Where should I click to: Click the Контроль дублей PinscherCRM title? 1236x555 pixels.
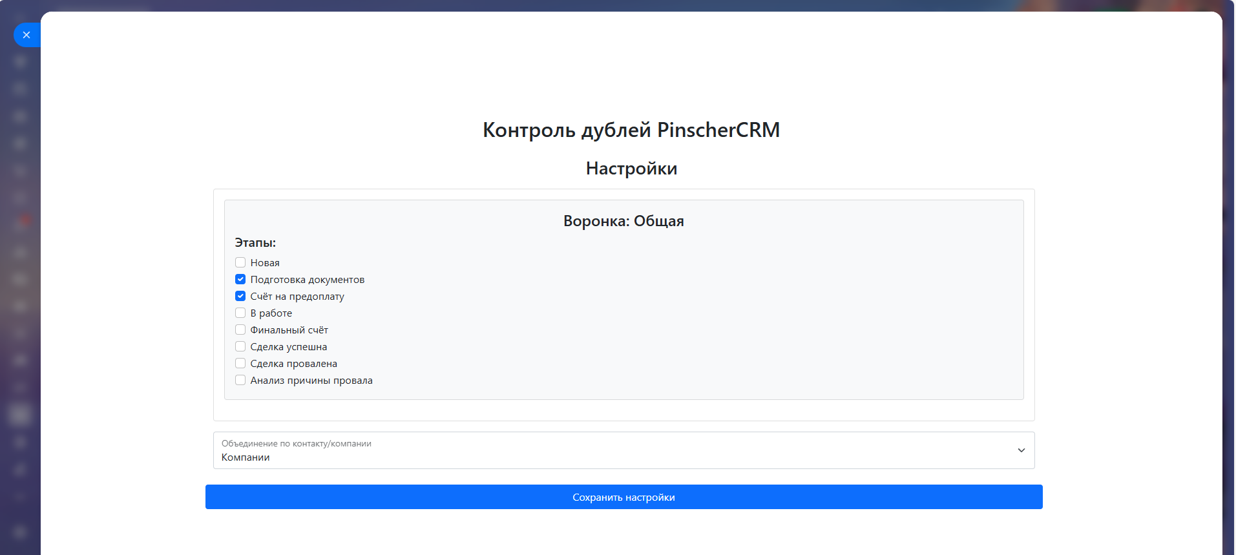click(x=631, y=130)
